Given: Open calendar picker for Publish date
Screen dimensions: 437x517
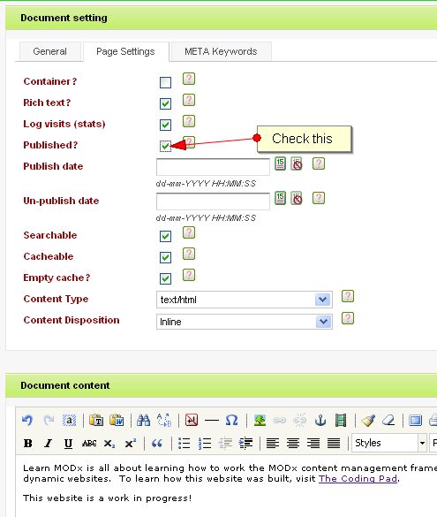Looking at the screenshot, I should (x=280, y=163).
